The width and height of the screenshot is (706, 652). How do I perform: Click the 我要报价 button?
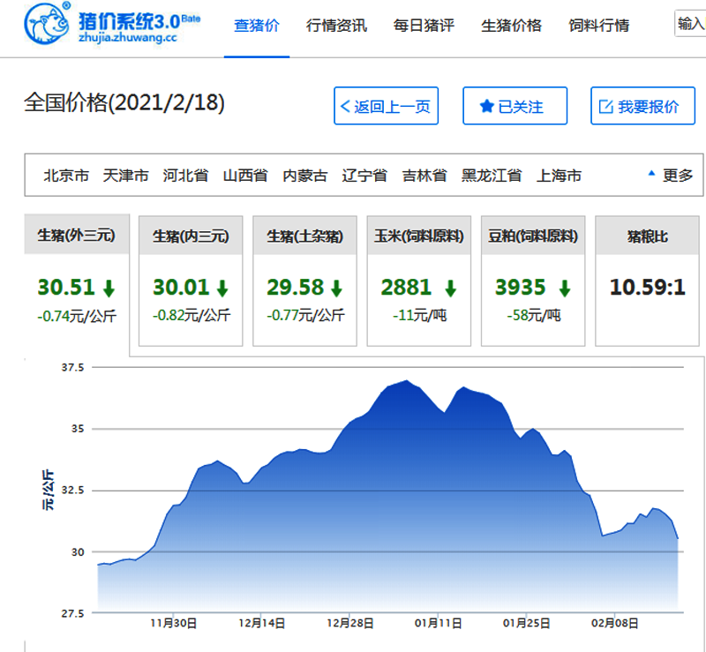click(x=642, y=106)
